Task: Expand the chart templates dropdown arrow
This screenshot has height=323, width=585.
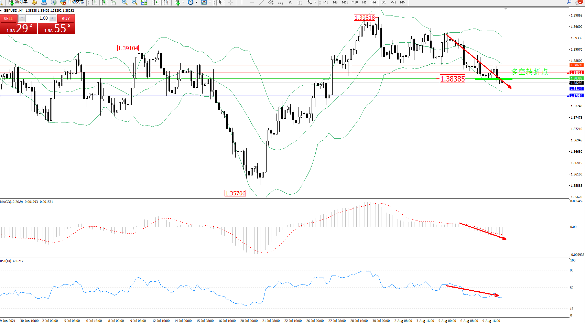Action: pyautogui.click(x=210, y=2)
